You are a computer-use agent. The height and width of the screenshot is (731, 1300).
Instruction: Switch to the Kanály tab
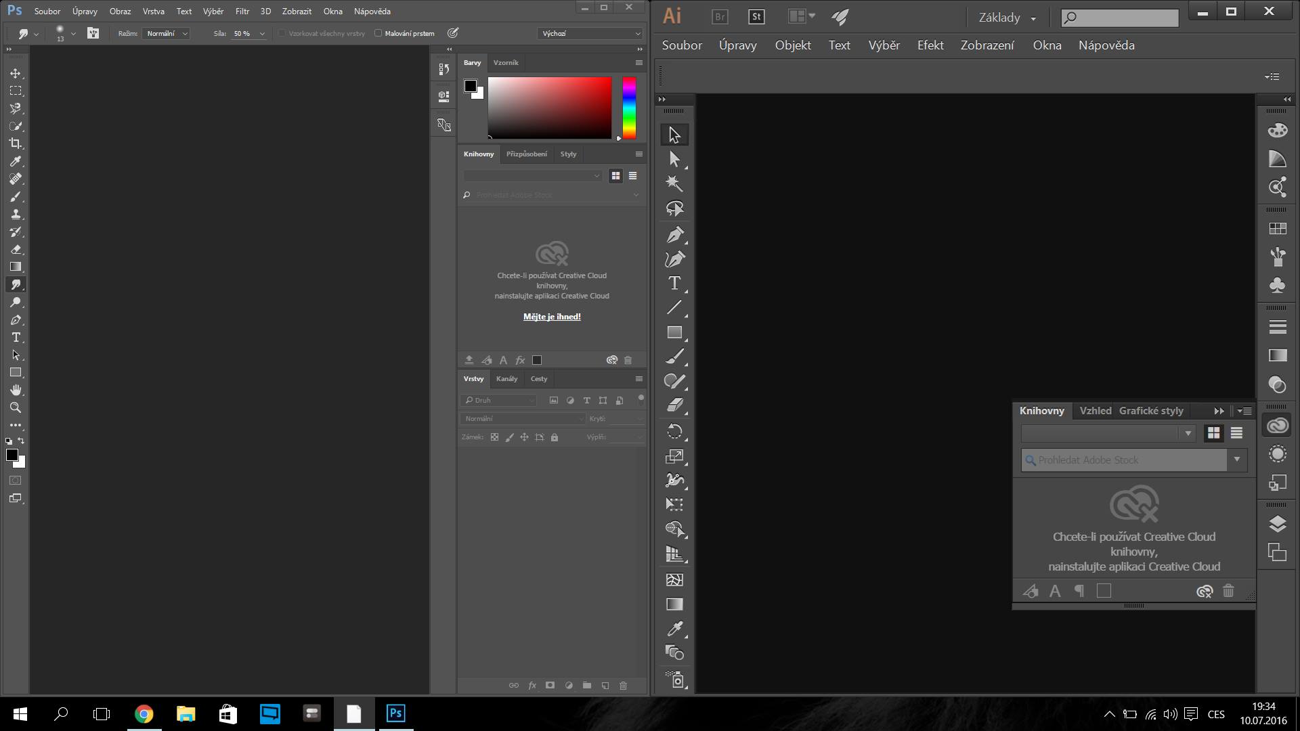(506, 379)
